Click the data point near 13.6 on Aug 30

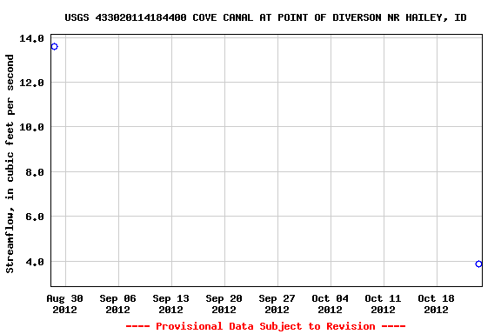tap(54, 47)
